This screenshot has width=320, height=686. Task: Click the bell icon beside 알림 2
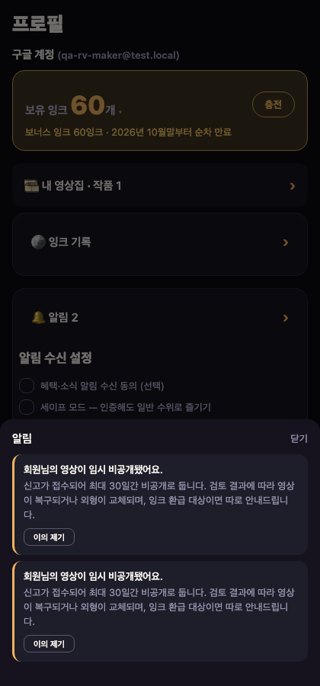tap(38, 317)
